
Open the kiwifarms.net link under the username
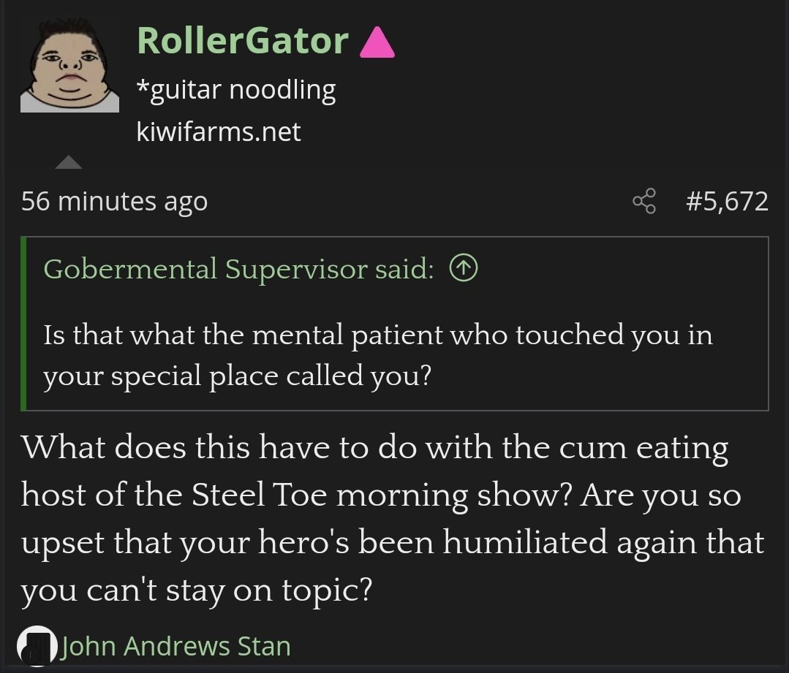pos(219,132)
